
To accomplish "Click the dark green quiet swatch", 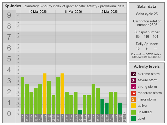I will 133,118.
